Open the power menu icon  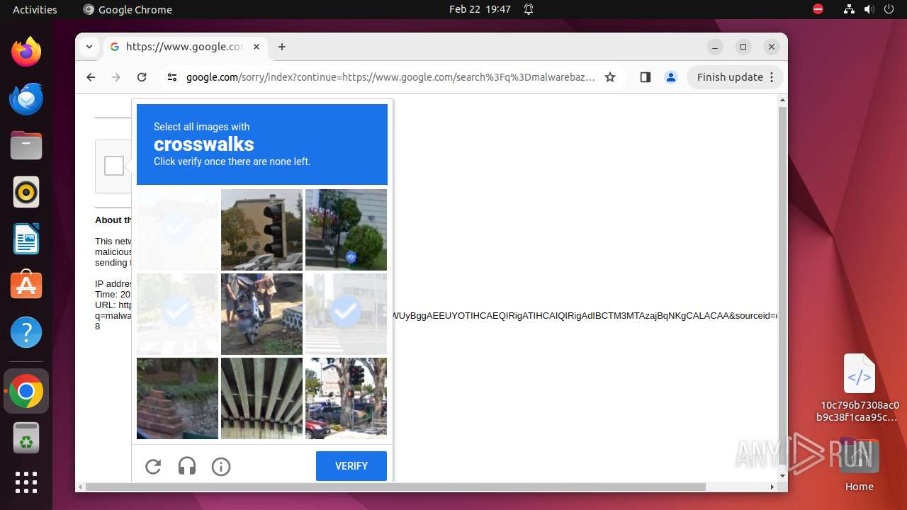click(x=889, y=9)
